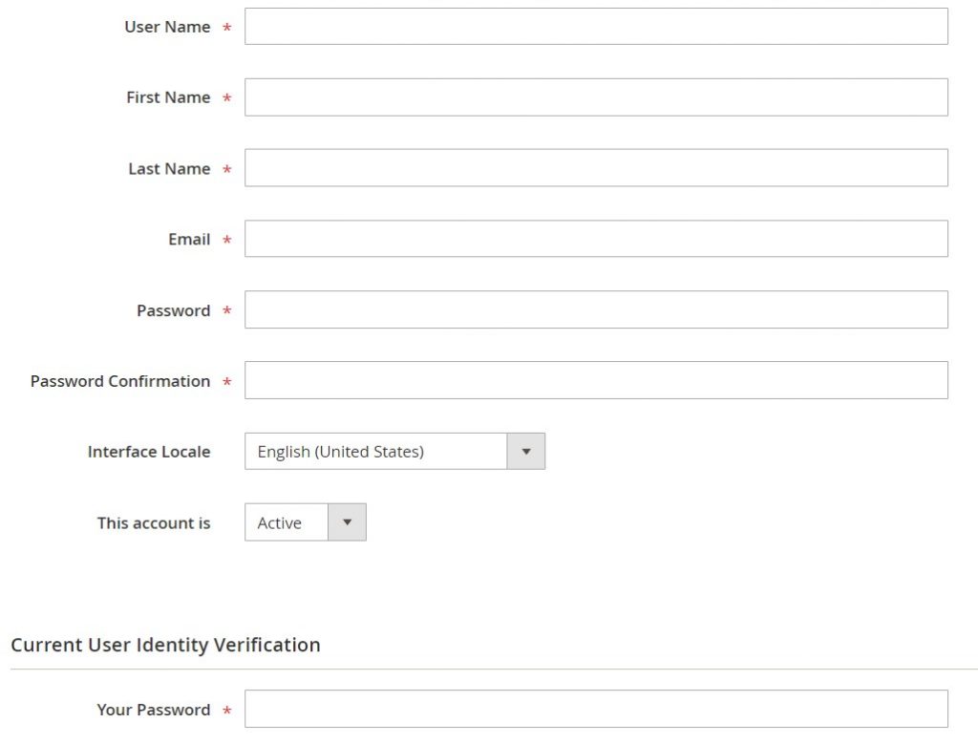Click the User Name input field
This screenshot has width=978, height=744.
click(x=596, y=26)
